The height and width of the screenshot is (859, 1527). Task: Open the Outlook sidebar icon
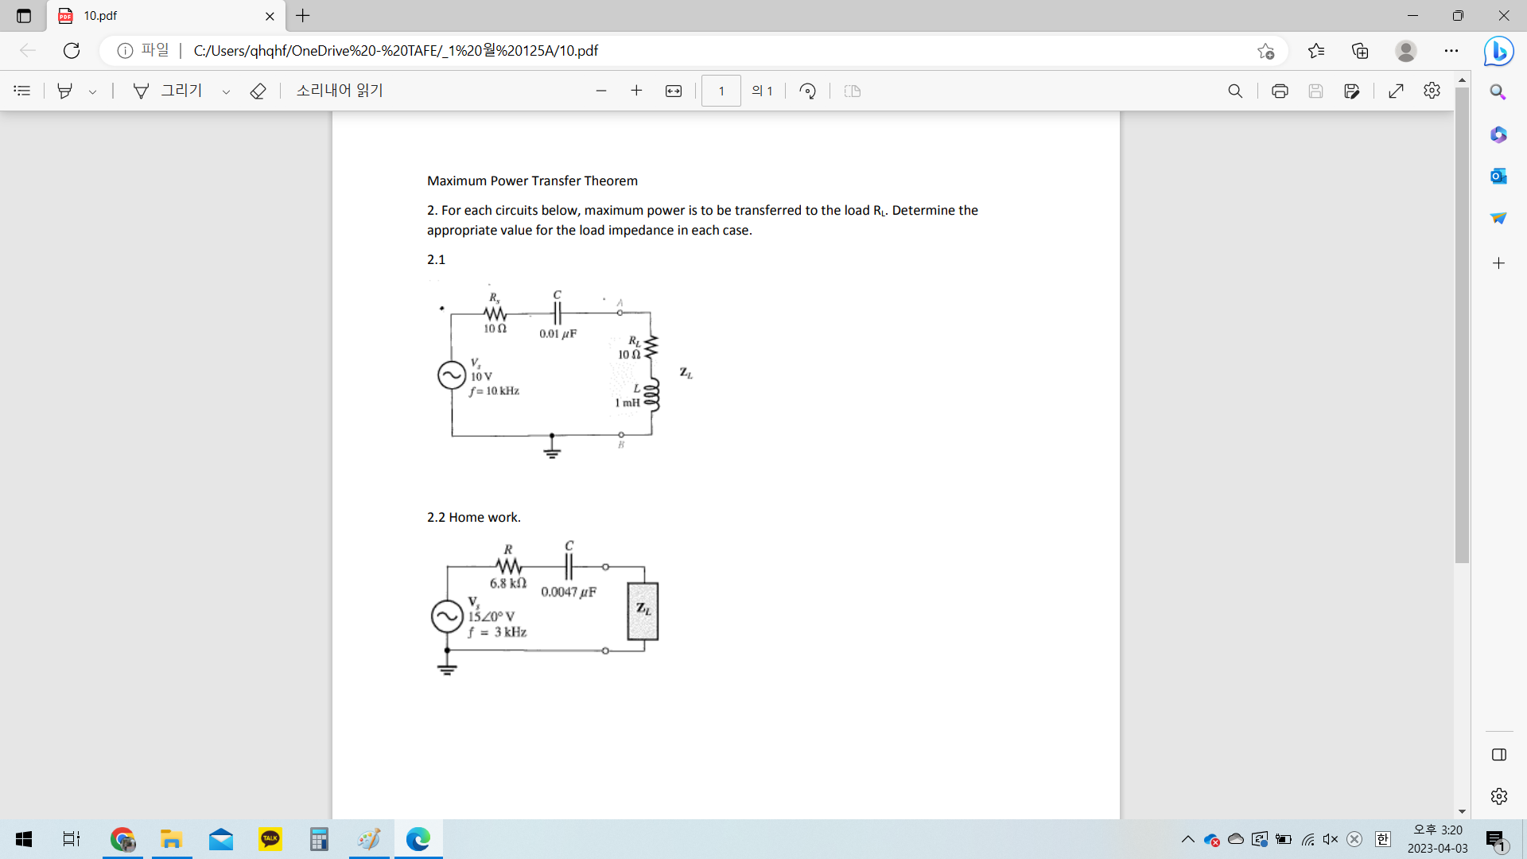tap(1498, 176)
